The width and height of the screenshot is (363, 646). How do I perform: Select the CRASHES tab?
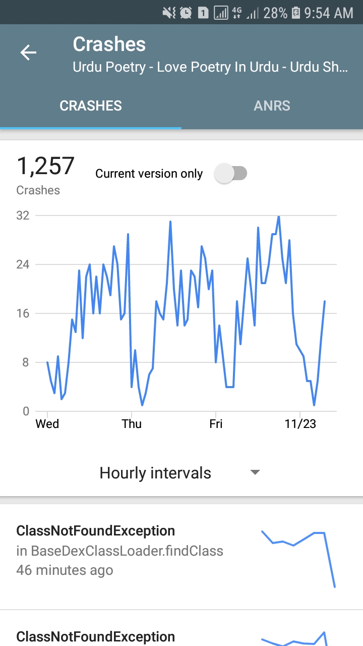(x=91, y=105)
